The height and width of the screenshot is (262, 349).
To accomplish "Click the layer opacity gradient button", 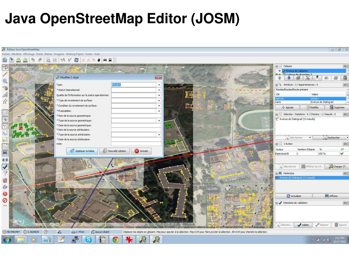I will (317, 78).
